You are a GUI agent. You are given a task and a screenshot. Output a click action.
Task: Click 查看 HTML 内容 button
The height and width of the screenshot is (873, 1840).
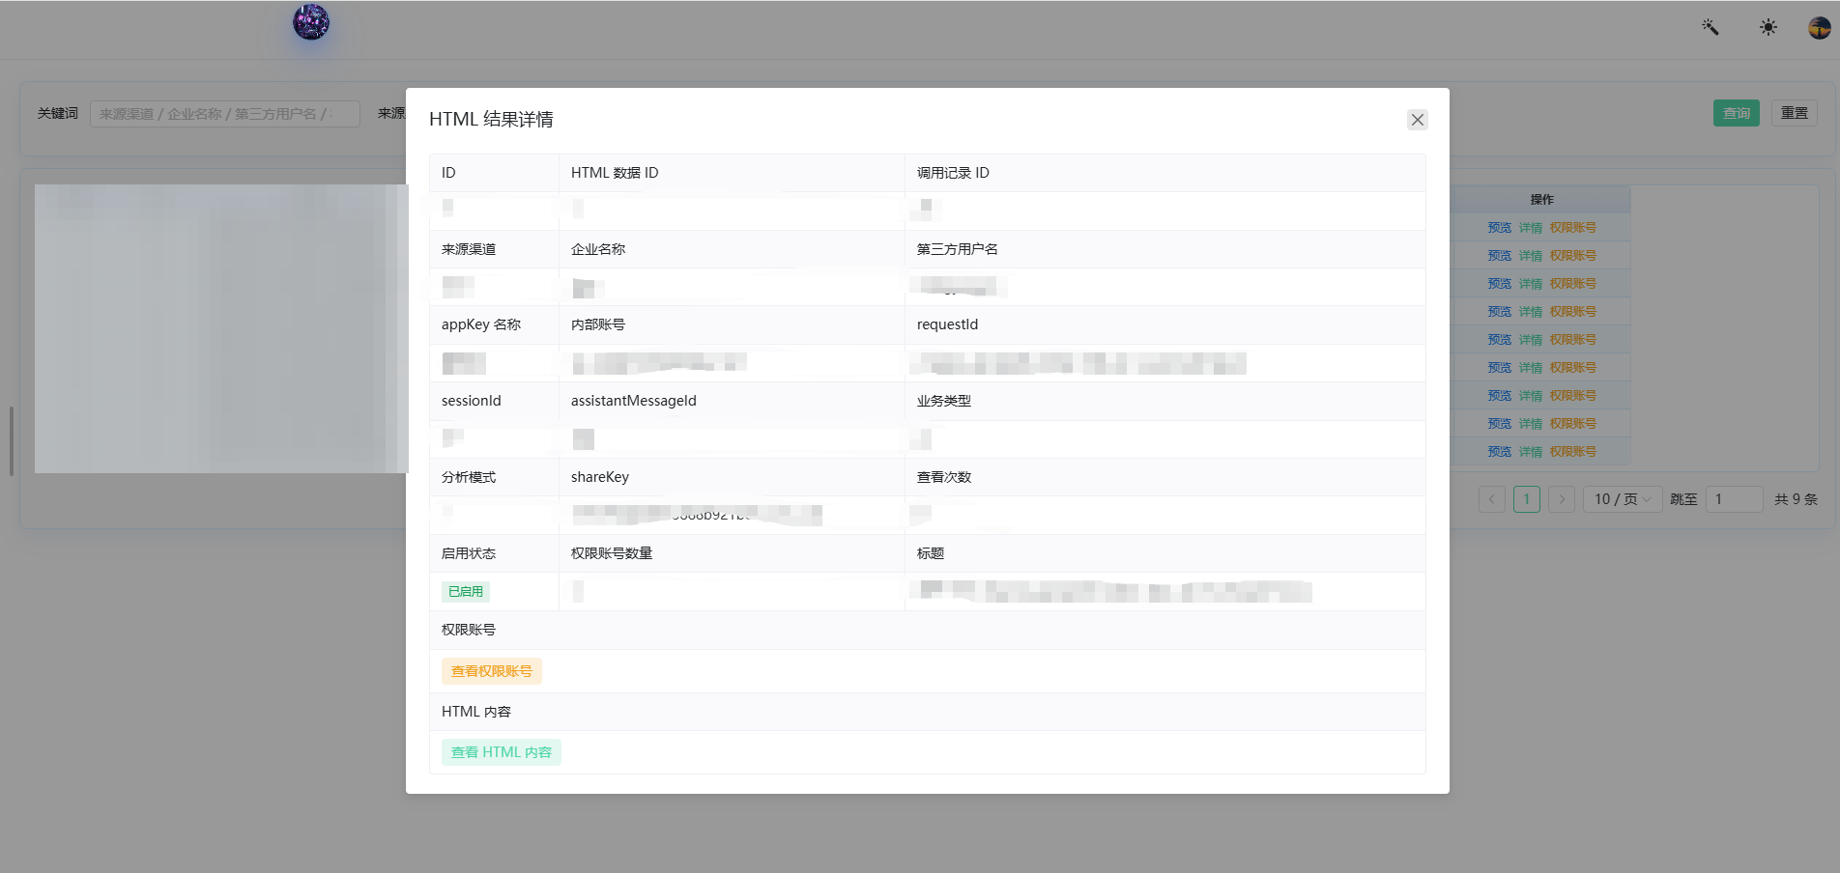(502, 752)
